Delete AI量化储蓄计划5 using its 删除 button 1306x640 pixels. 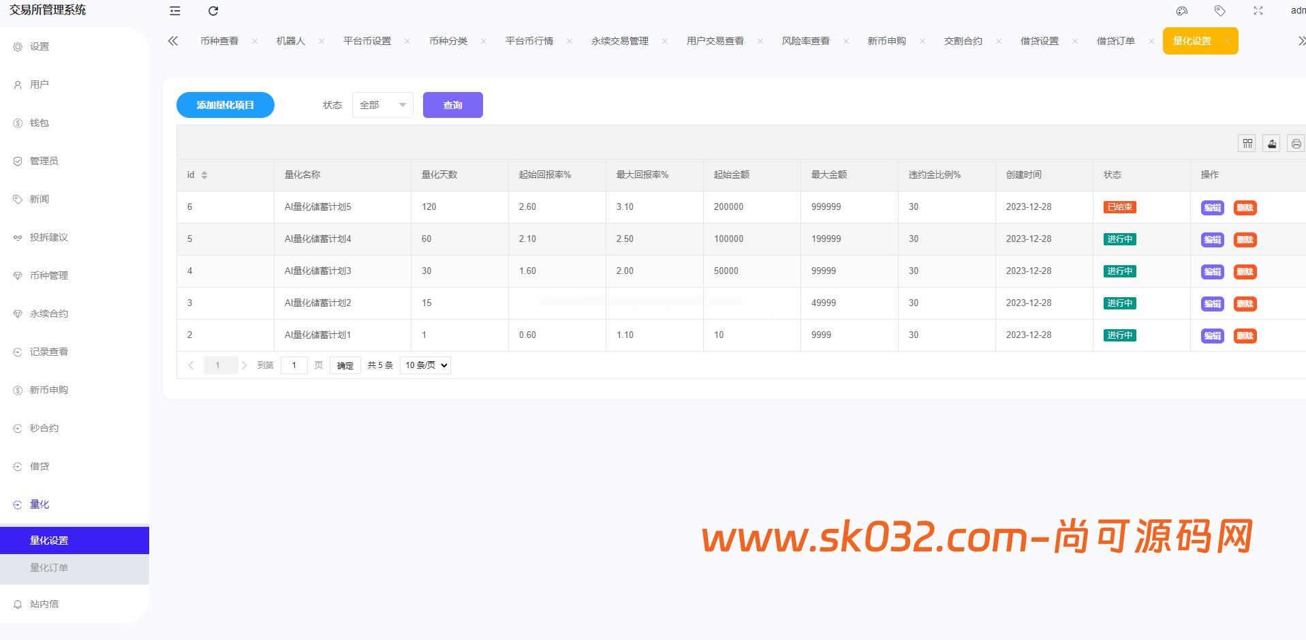pyautogui.click(x=1245, y=207)
